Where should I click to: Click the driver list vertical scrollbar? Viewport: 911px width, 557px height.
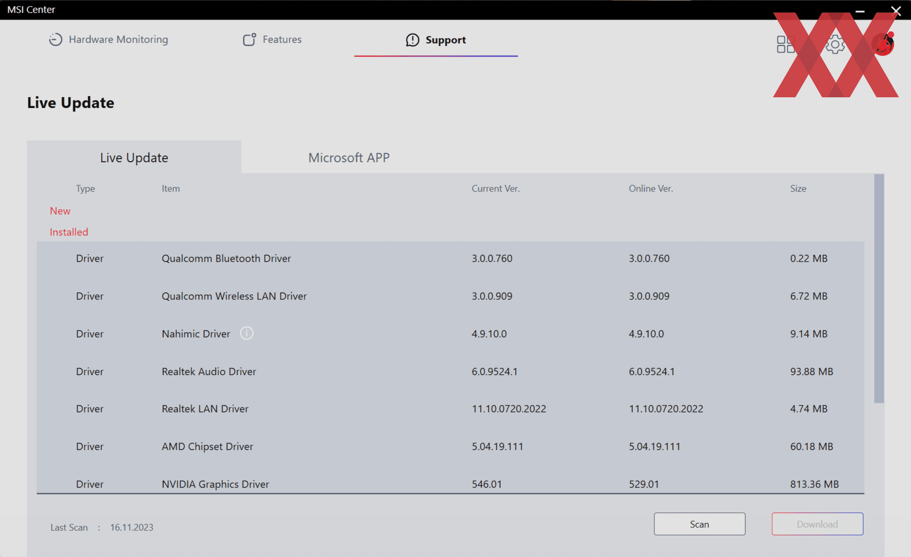coord(879,288)
